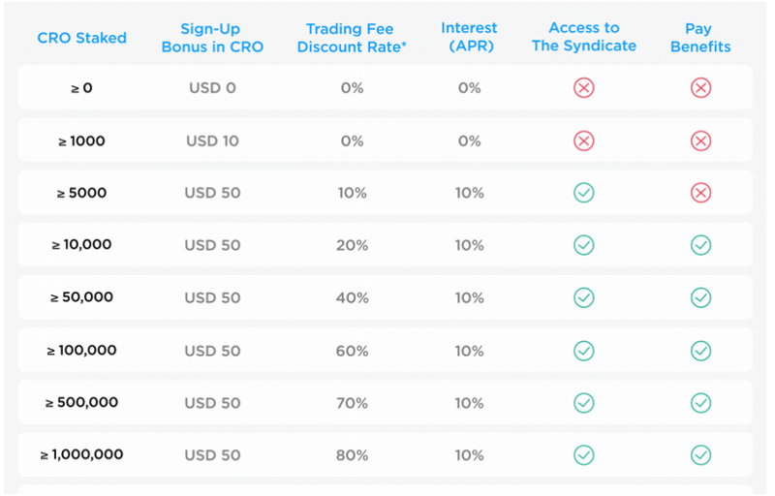Click the Access to The Syndicate header

[583, 38]
